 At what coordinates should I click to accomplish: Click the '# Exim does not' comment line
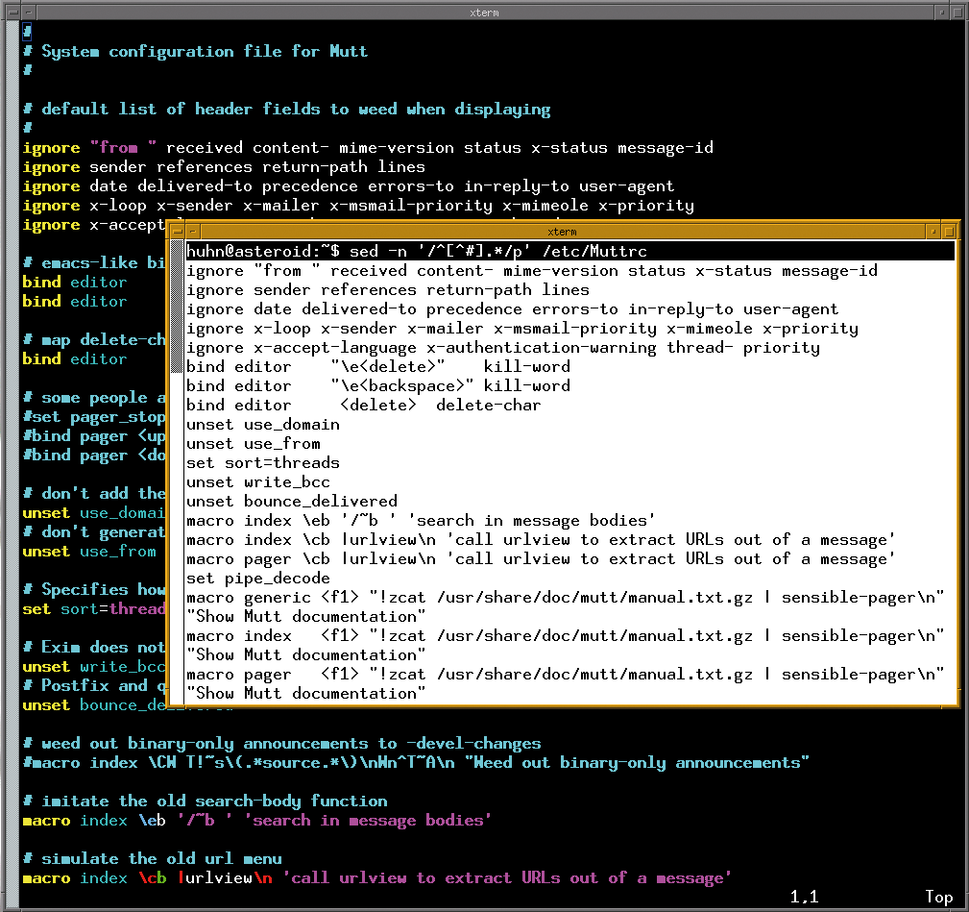click(x=94, y=648)
